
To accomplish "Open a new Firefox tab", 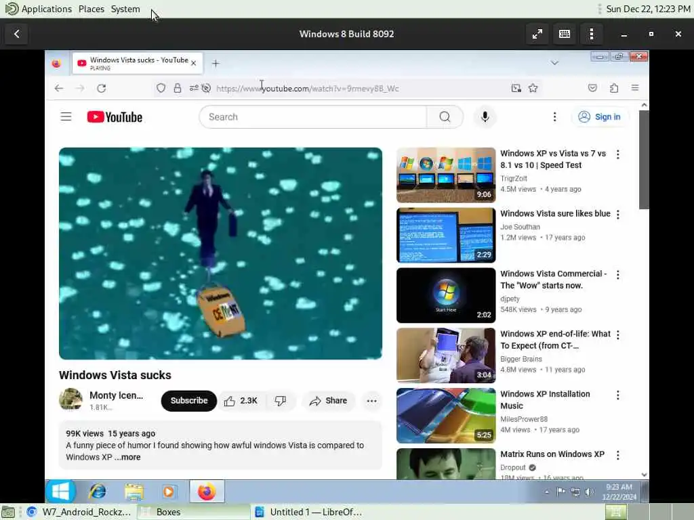I will point(216,64).
